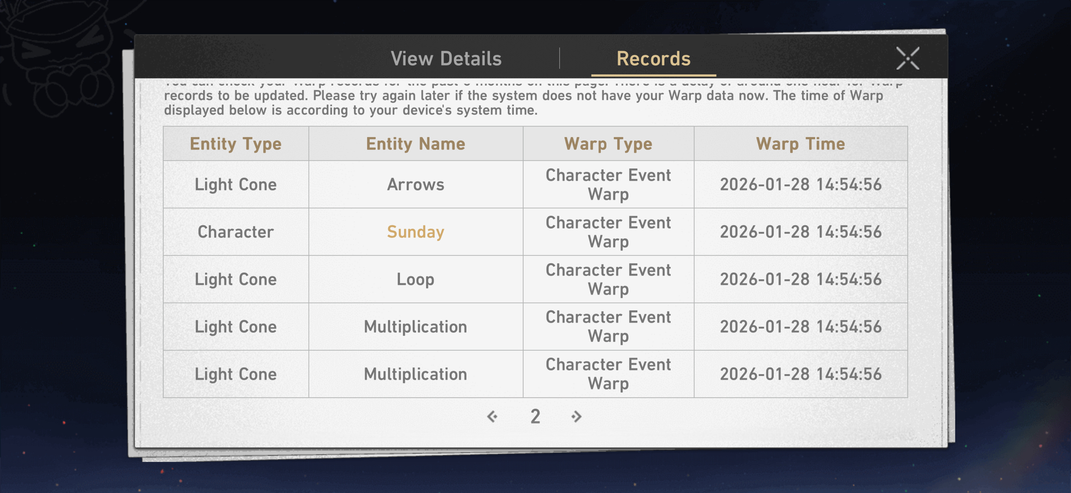Screen dimensions: 1071x493
Task: Close the warp records window
Action: click(x=908, y=58)
